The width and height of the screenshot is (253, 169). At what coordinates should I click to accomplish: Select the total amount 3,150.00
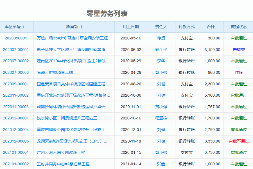click(212, 50)
